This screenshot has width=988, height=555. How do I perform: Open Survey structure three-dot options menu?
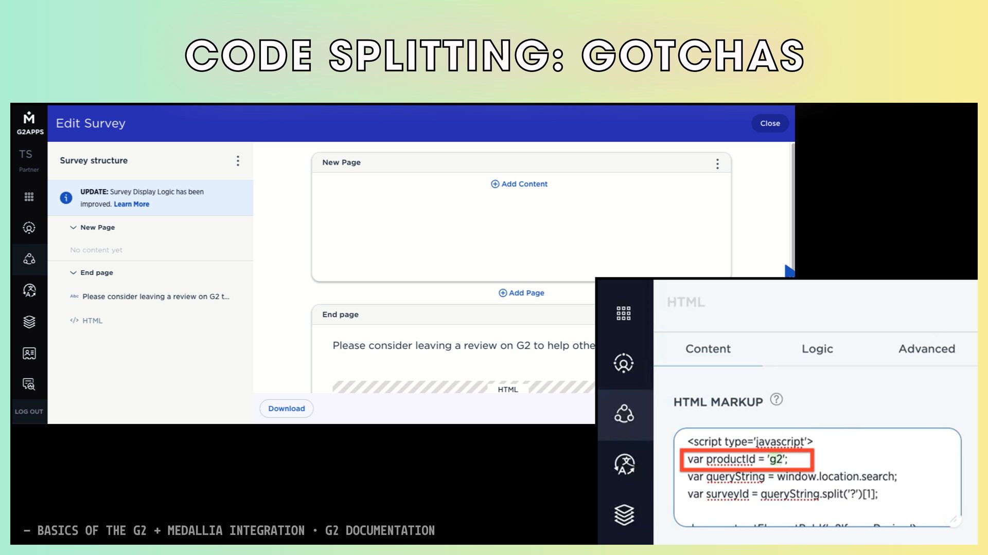click(x=238, y=161)
